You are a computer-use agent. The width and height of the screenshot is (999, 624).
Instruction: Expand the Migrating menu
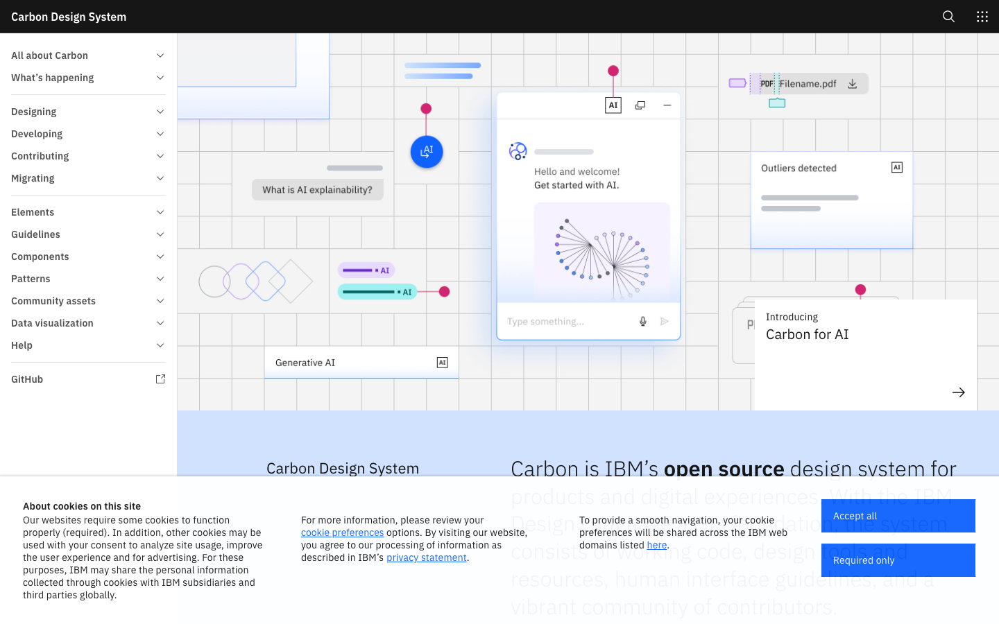pyautogui.click(x=88, y=178)
